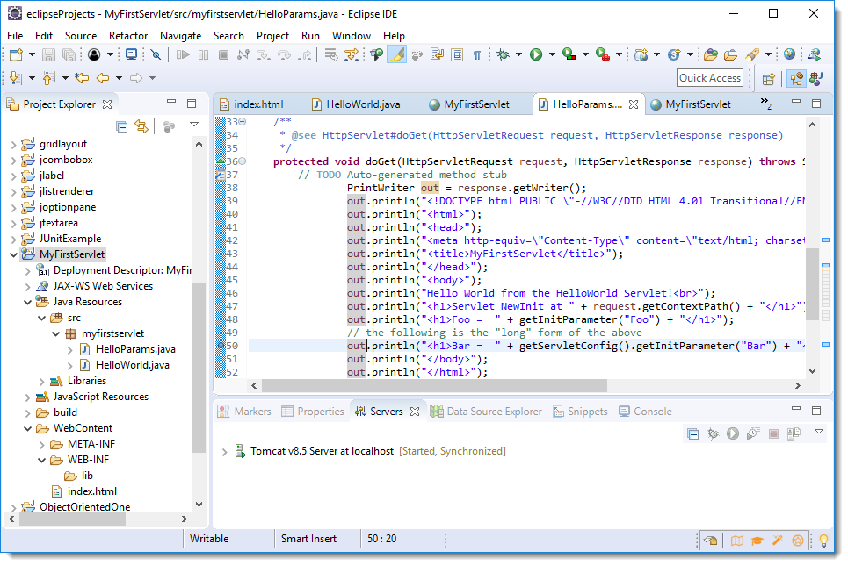
Task: Collapse the MyFirstServlet project node
Action: coord(13,254)
